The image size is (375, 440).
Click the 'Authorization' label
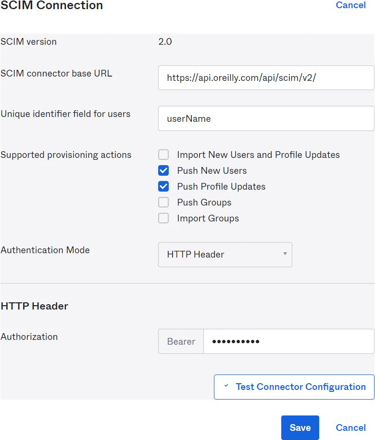click(29, 336)
